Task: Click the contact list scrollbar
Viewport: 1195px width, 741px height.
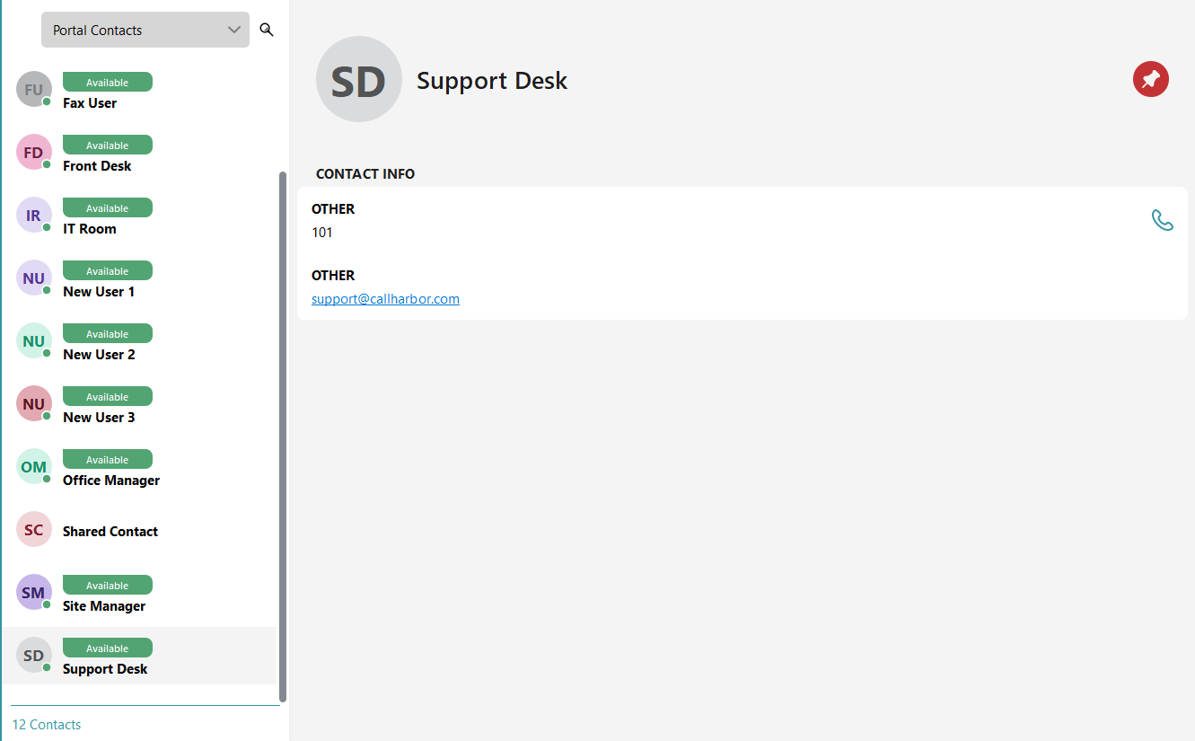Action: [x=284, y=437]
